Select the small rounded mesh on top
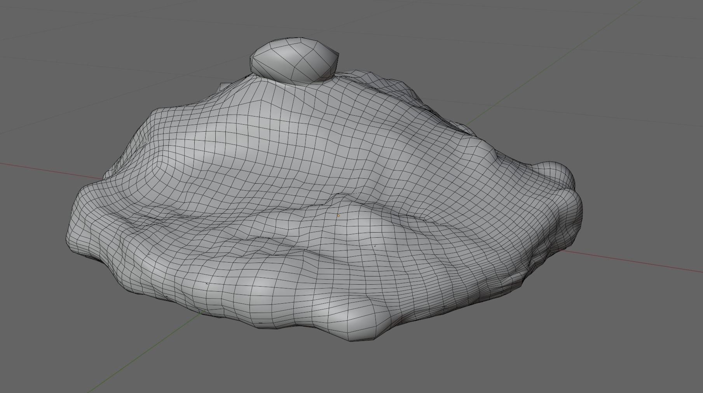The image size is (703, 393). point(294,60)
